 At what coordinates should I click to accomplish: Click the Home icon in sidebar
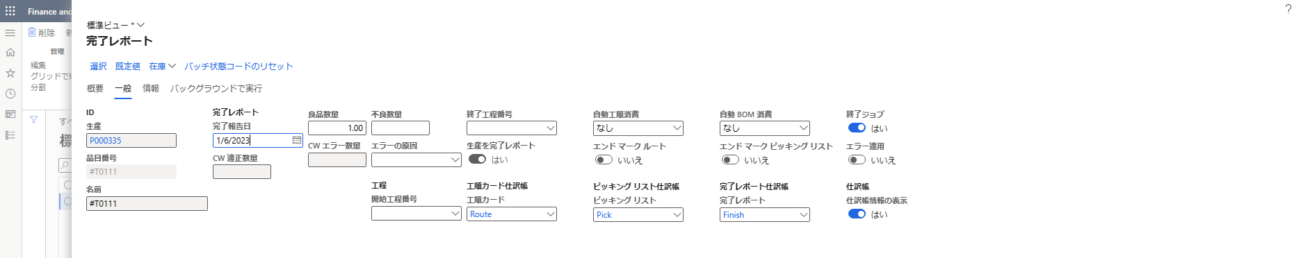coord(10,53)
